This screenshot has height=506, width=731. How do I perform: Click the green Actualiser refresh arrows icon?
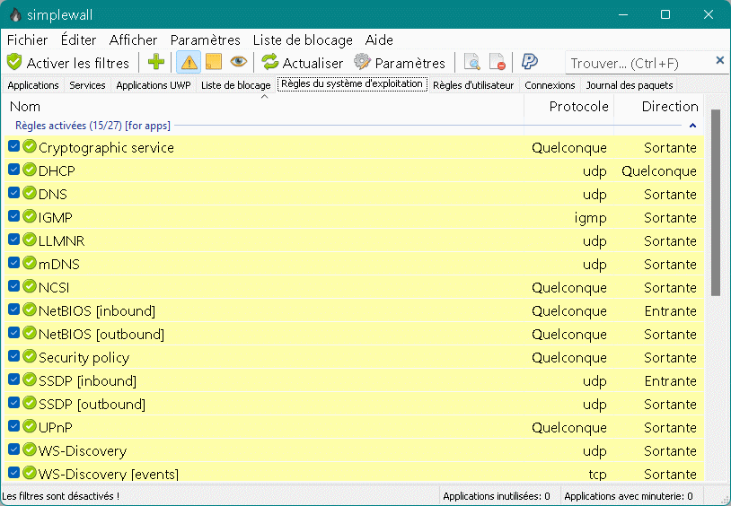270,62
